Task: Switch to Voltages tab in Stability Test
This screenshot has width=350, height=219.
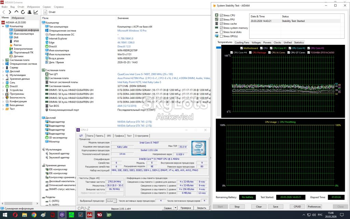Action: coord(256,42)
